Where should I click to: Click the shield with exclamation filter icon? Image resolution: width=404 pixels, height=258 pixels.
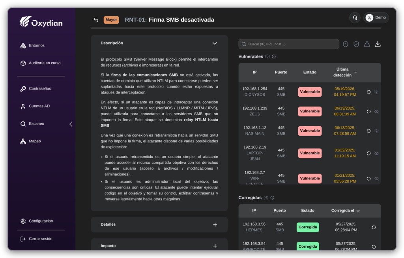point(346,44)
